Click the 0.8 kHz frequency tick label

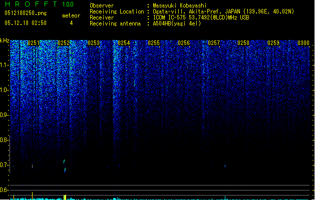pos(4,140)
